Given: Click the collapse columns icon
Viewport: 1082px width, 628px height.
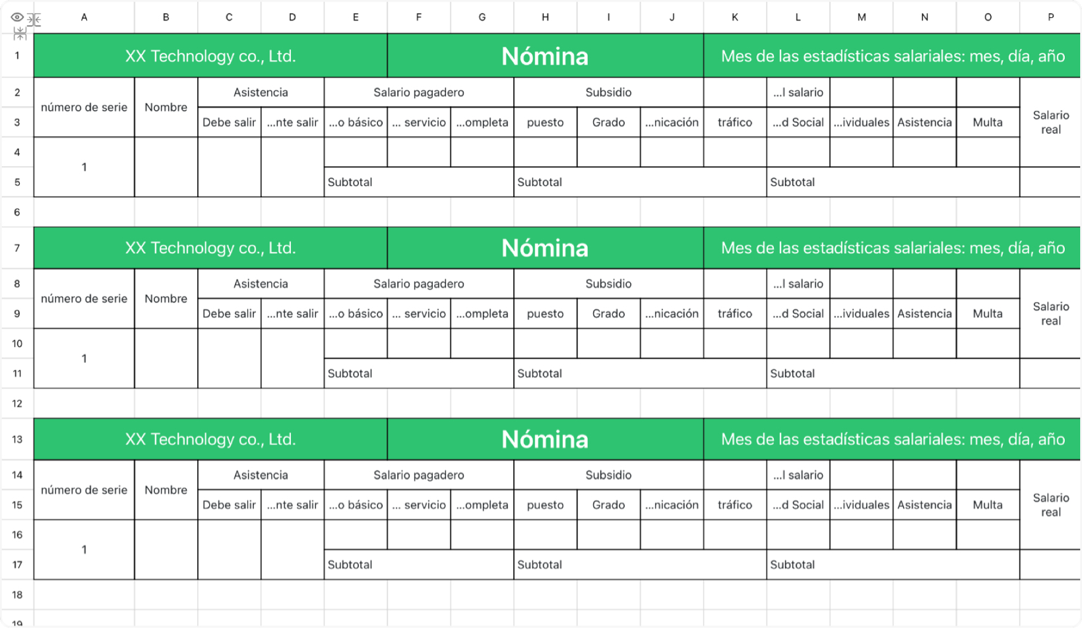Looking at the screenshot, I should pos(34,20).
